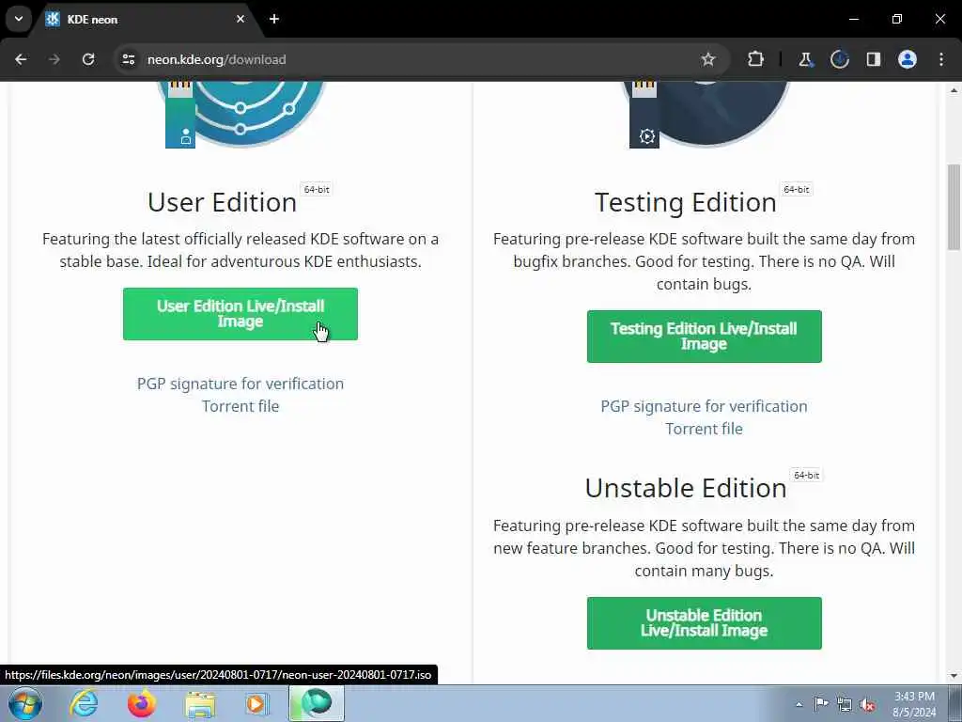Go back to the previous page
This screenshot has width=962, height=722.
pyautogui.click(x=21, y=59)
